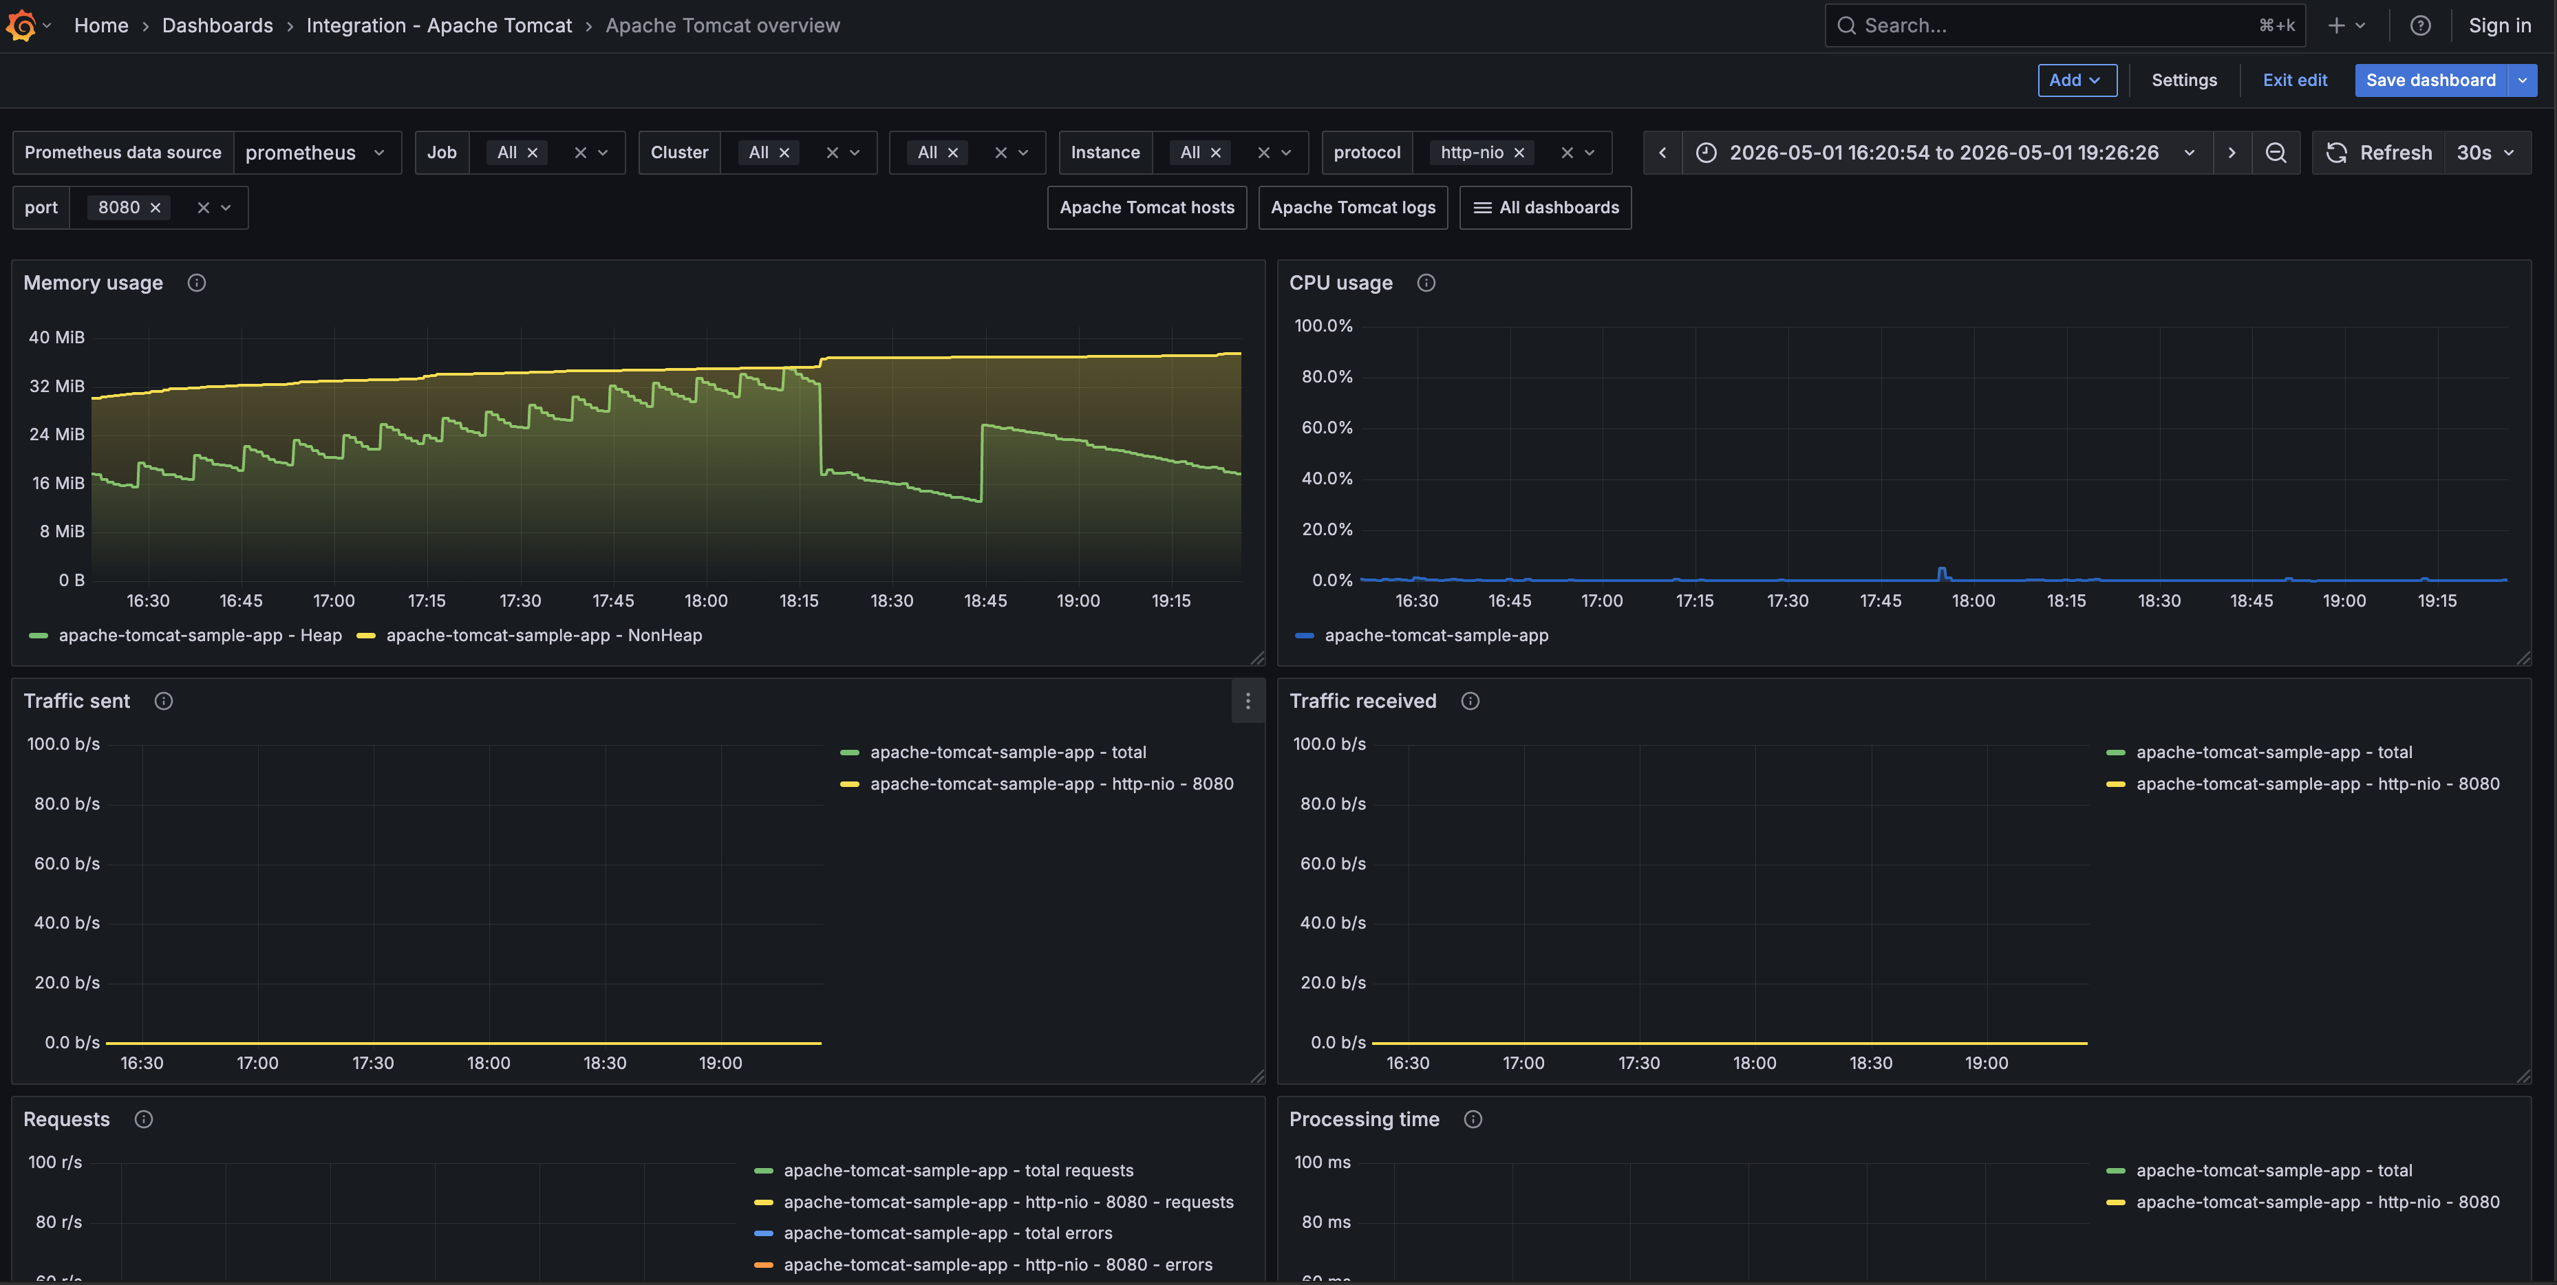The width and height of the screenshot is (2557, 1285).
Task: Shift time range forward with right arrow
Action: click(x=2232, y=153)
